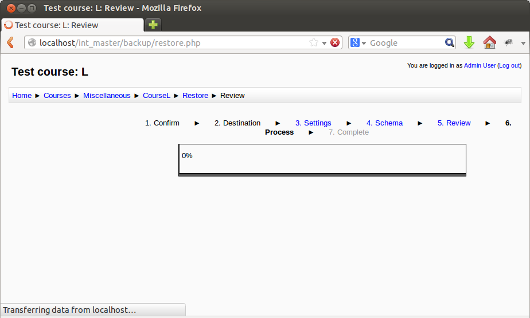Return to step 5. Review
Screen dimensions: 530x318
tap(454, 123)
